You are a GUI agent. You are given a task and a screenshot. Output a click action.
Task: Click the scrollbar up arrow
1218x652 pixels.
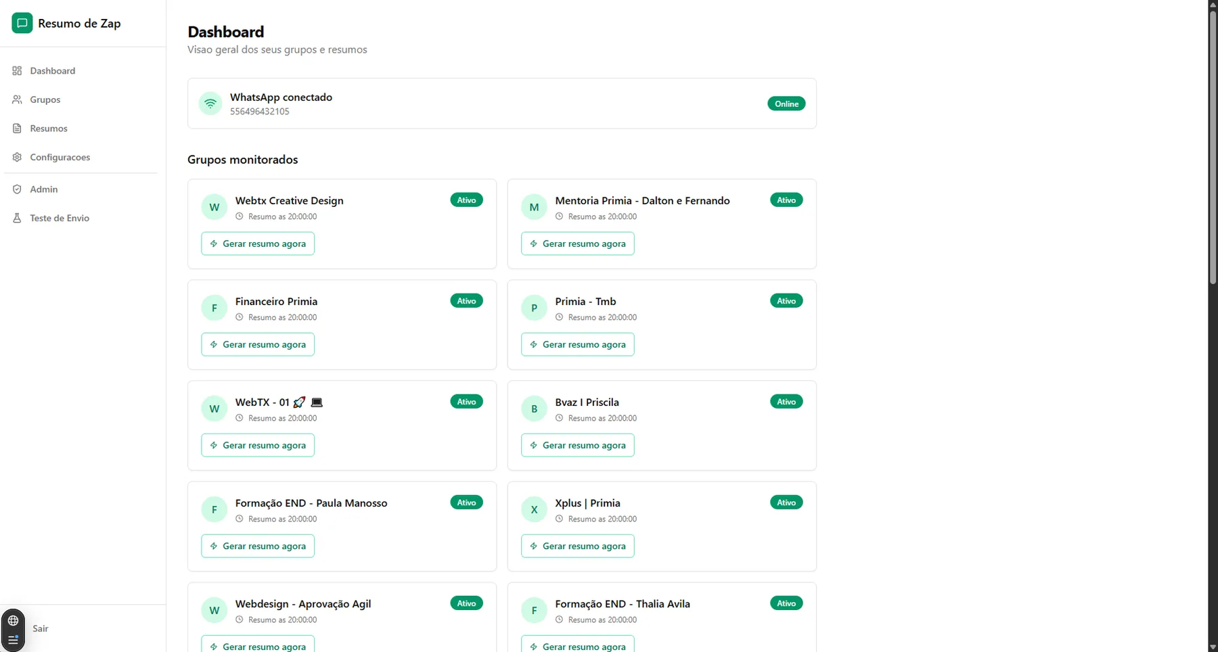tap(1213, 4)
